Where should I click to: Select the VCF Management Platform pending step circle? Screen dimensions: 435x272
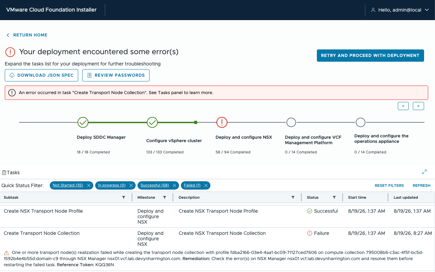point(291,122)
